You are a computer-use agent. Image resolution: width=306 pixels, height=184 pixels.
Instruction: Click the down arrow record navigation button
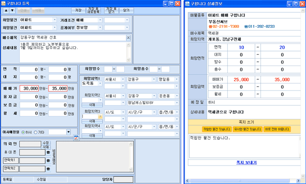(12, 10)
